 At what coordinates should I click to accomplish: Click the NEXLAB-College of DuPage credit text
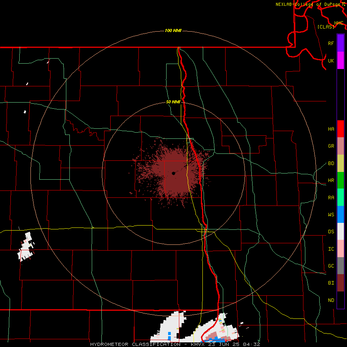pos(308,4)
